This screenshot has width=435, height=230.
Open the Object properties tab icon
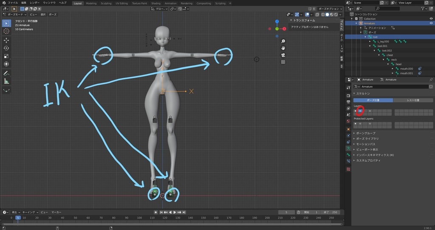coord(348,129)
